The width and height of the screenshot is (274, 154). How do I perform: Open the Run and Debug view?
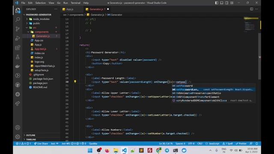(x=18, y=38)
